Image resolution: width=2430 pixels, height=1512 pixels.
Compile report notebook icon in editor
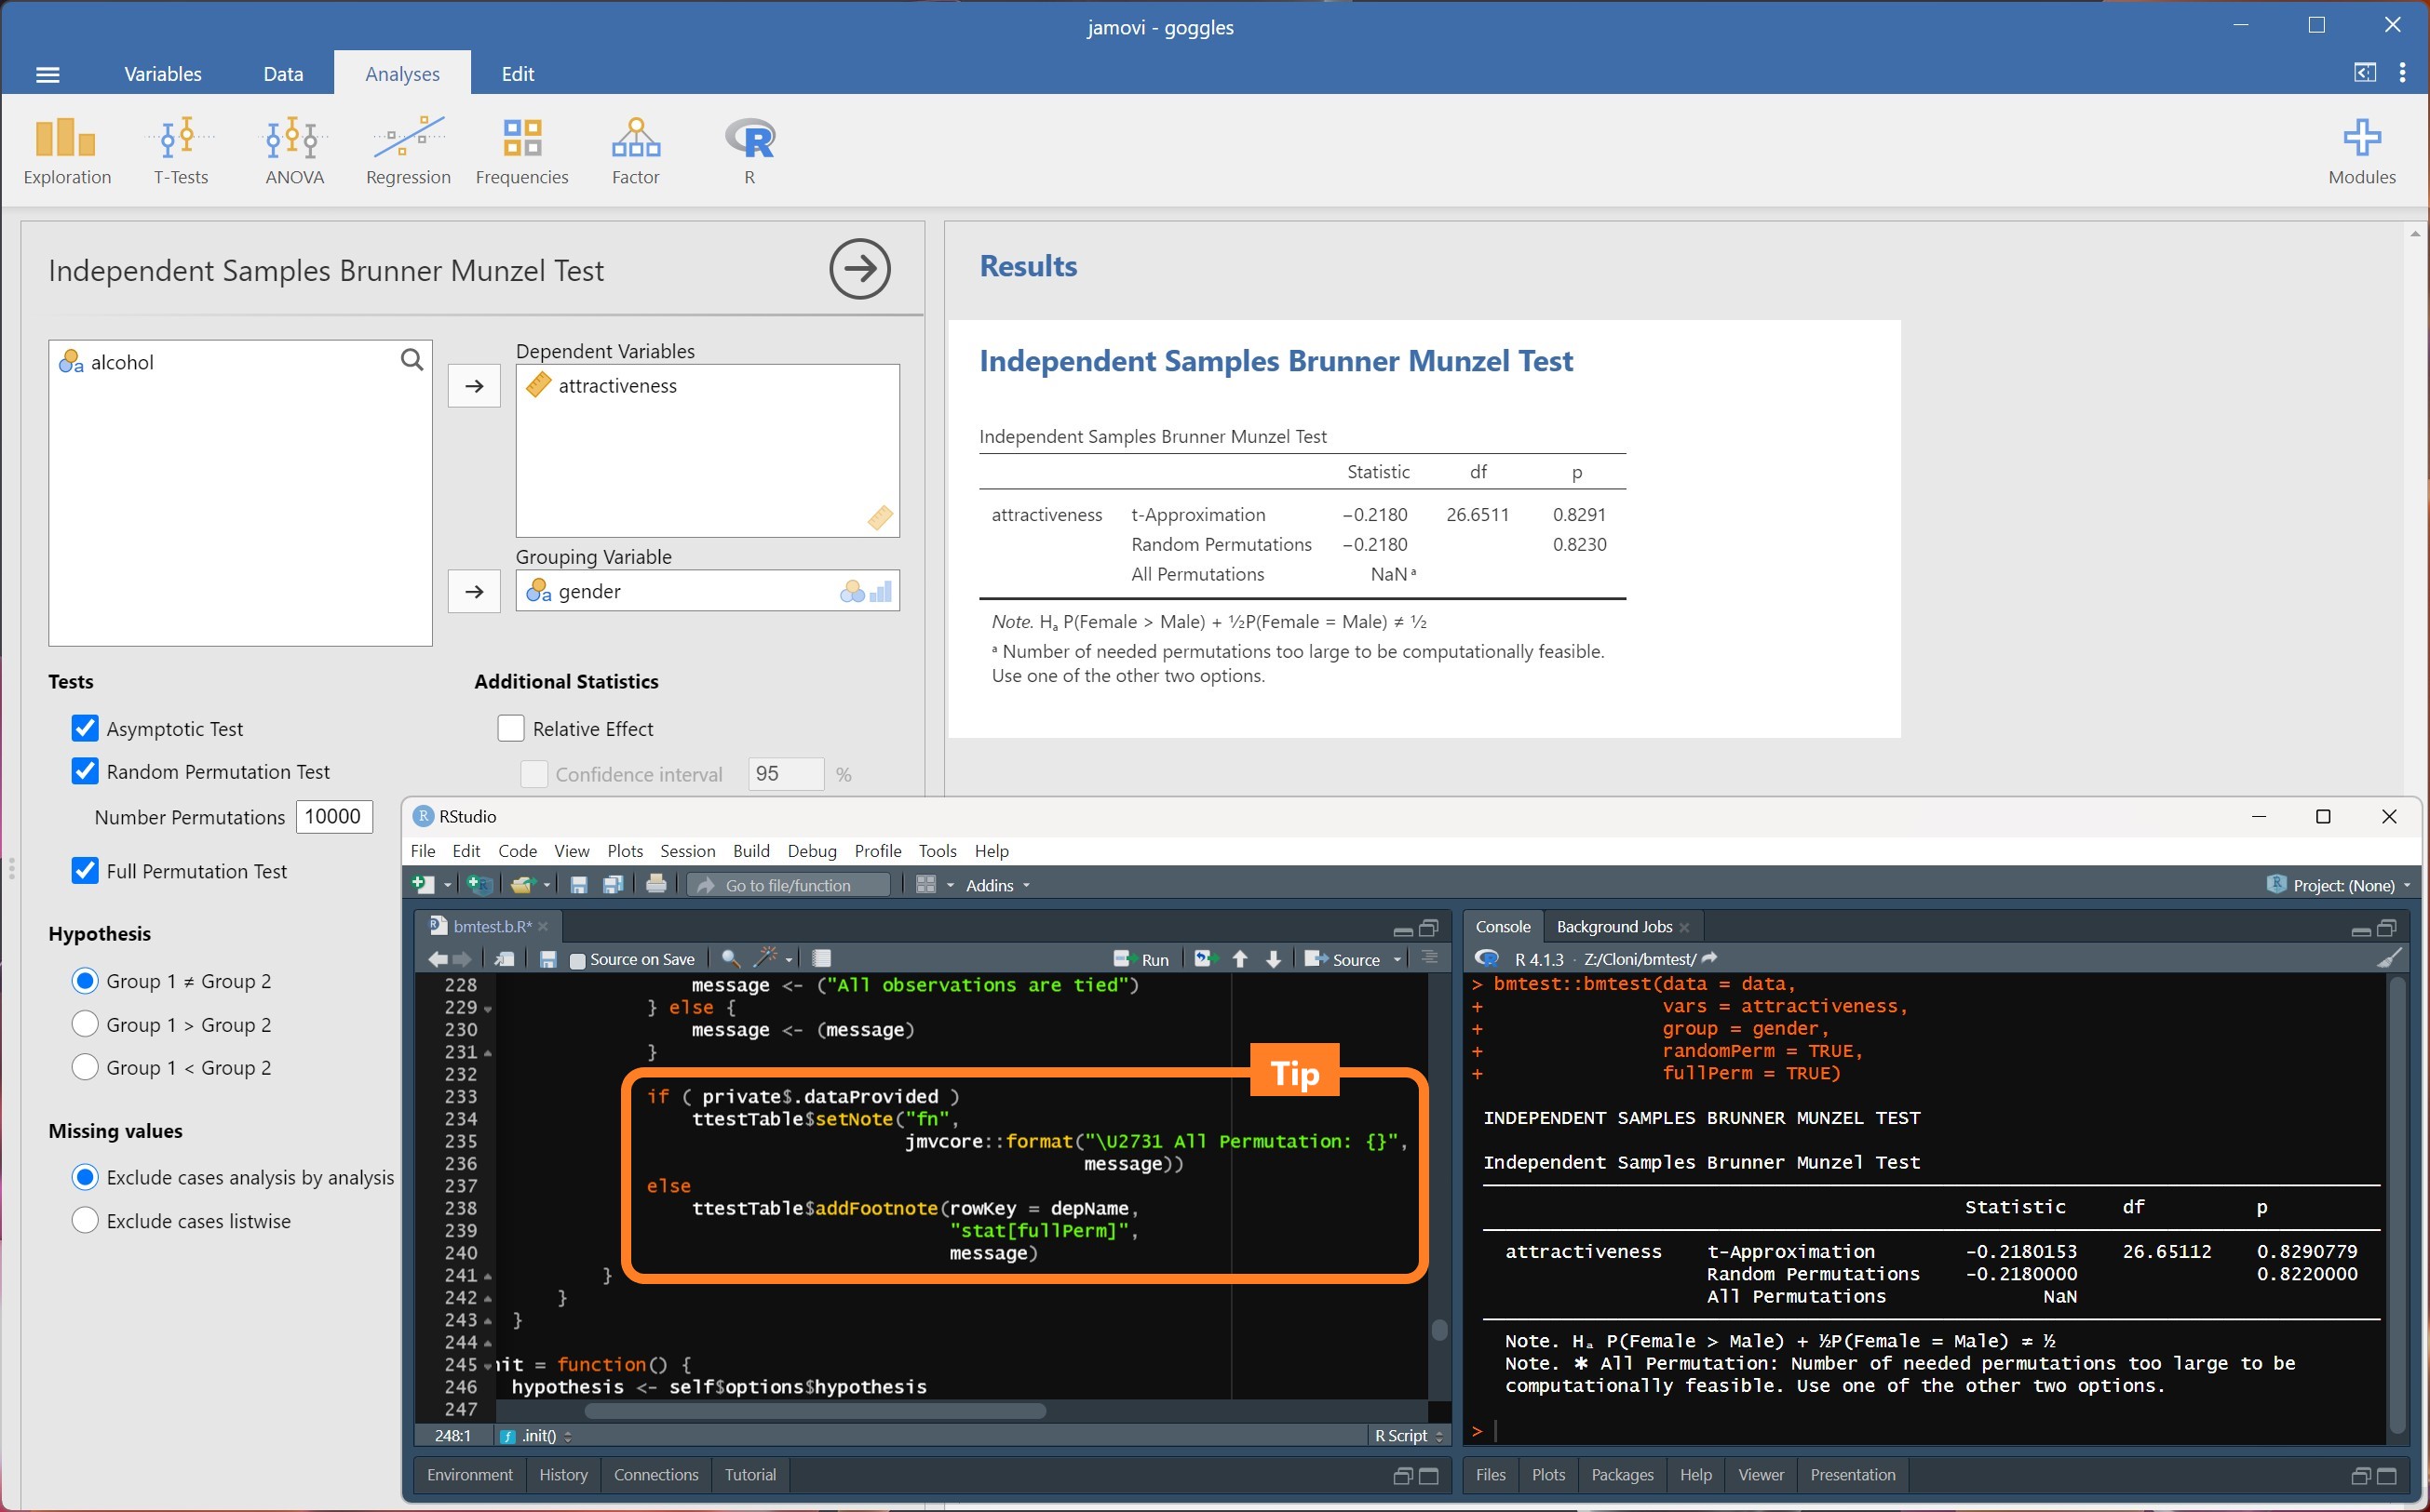821,958
